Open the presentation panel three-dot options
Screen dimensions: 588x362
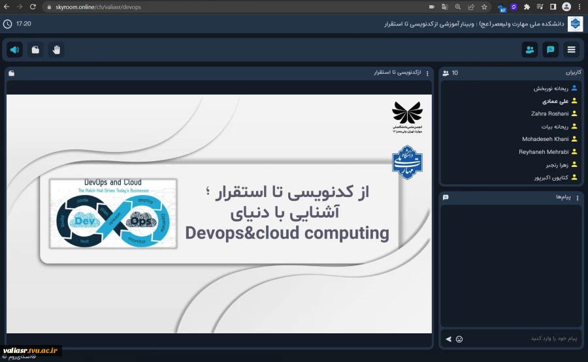click(x=427, y=73)
